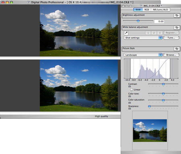181x154 pixels.
Task: Select personal white balance slot 2
Action: 154,33
